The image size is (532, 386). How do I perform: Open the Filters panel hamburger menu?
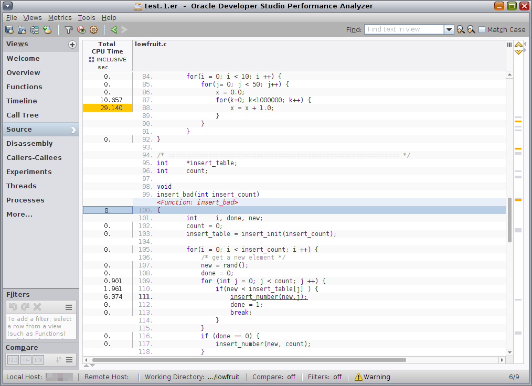pyautogui.click(x=69, y=307)
